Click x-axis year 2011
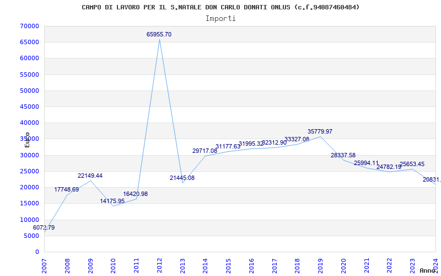Screen dimensions: 441x276 pyautogui.click(x=136, y=266)
